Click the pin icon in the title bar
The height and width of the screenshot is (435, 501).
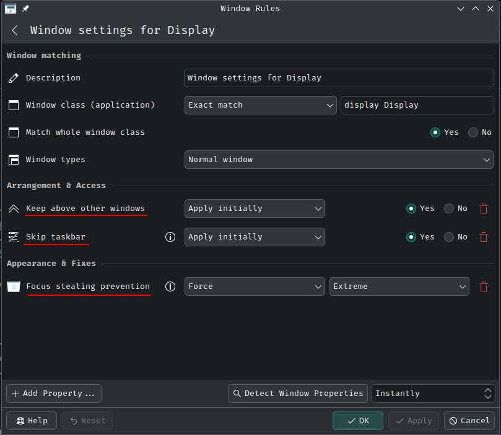click(25, 9)
